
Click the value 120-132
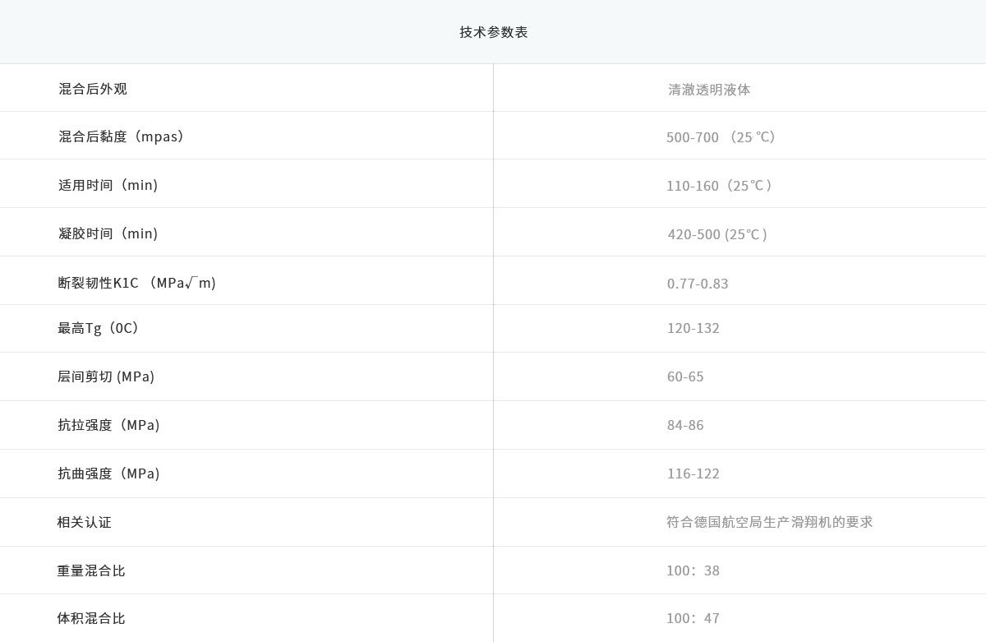click(693, 328)
